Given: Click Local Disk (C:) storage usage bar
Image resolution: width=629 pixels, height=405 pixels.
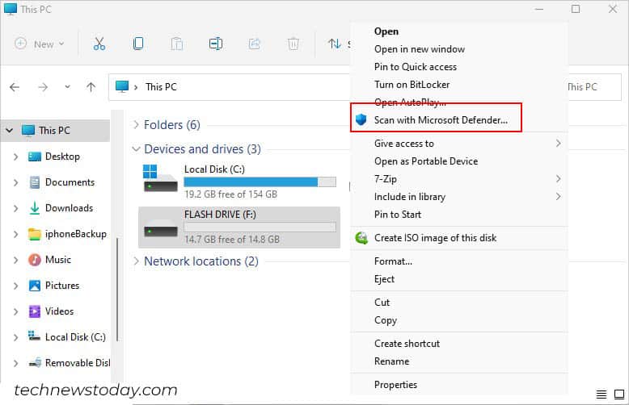Looking at the screenshot, I should 260,182.
